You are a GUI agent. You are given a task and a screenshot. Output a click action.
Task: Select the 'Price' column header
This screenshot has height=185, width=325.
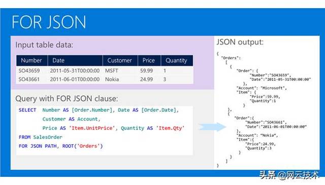click(149, 60)
